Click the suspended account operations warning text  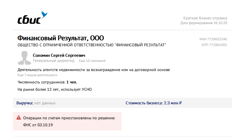click(69, 121)
